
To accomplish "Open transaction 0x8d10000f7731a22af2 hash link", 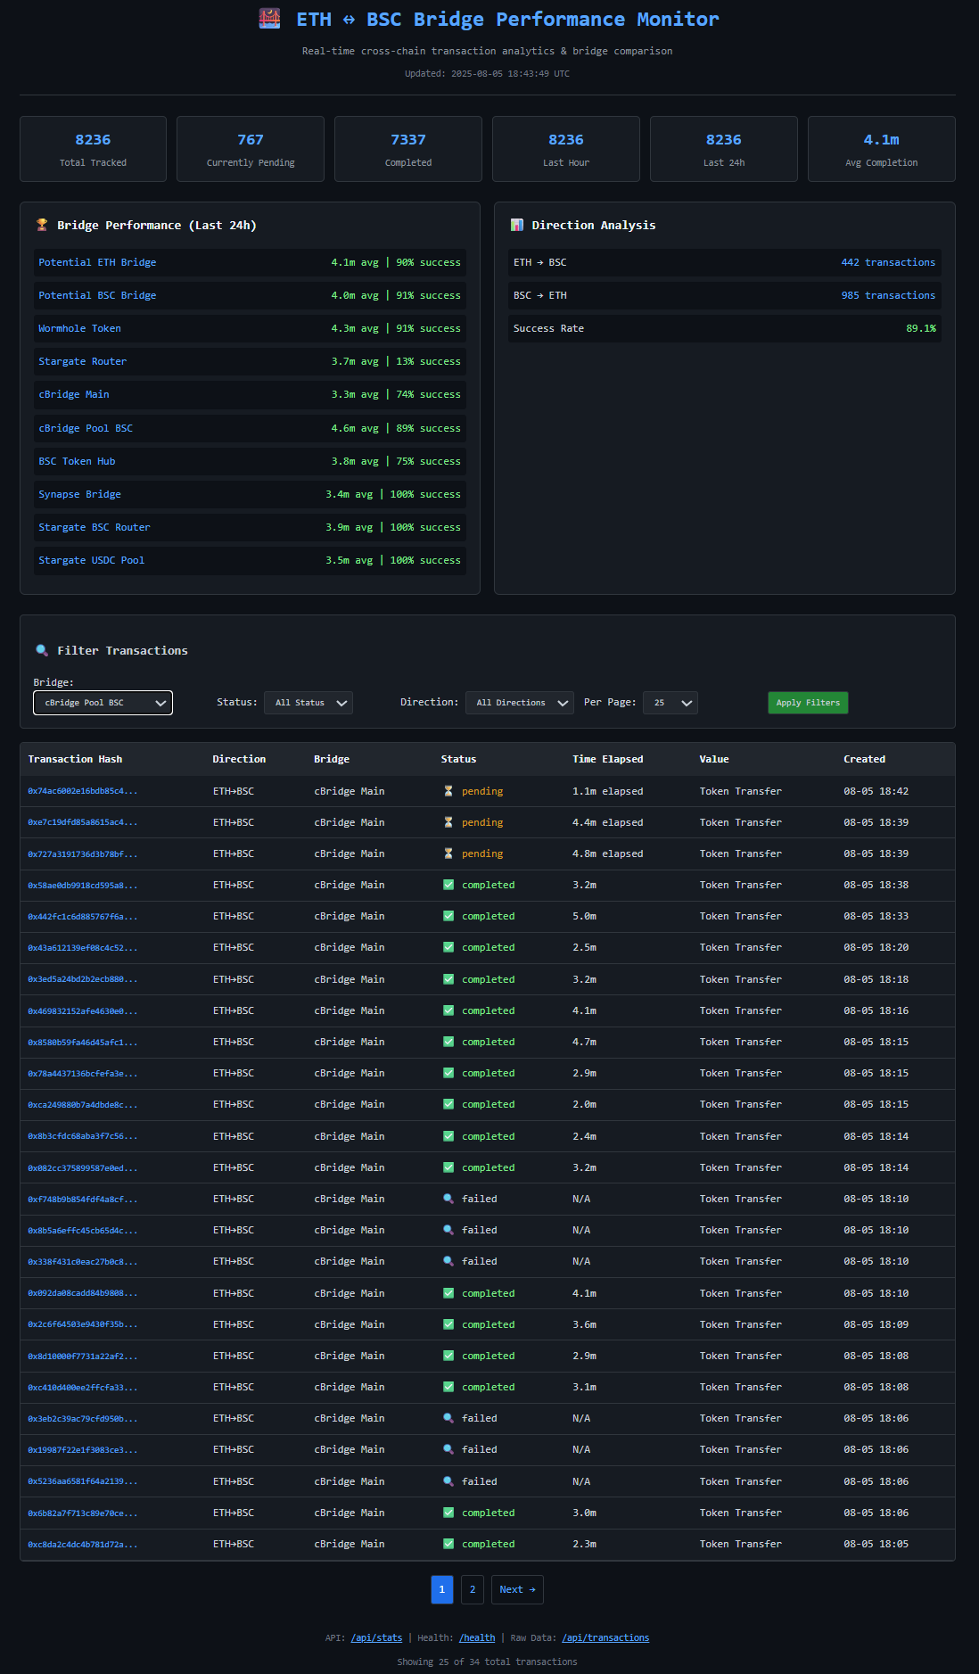I will [x=83, y=1356].
